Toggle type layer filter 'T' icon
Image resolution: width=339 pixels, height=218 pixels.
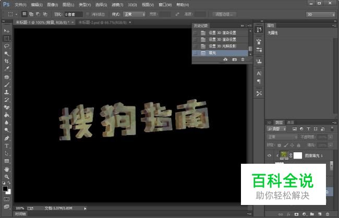309,129
